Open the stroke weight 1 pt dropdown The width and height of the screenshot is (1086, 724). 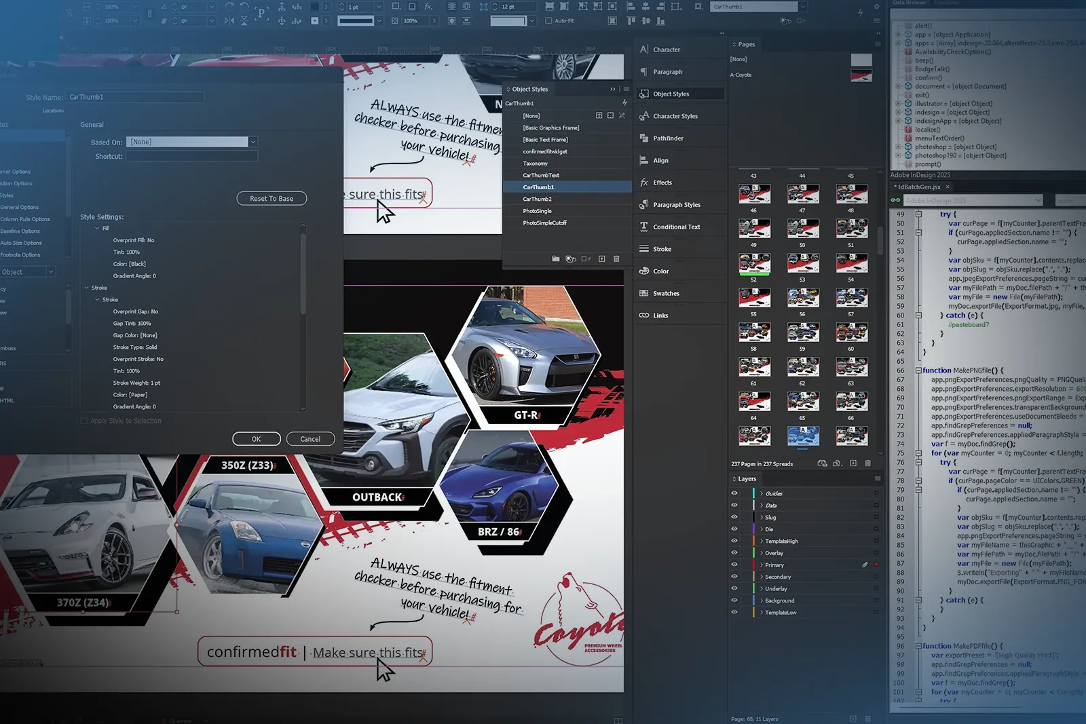click(379, 7)
